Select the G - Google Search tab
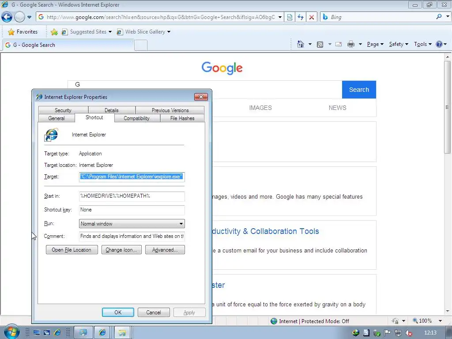 [68, 45]
